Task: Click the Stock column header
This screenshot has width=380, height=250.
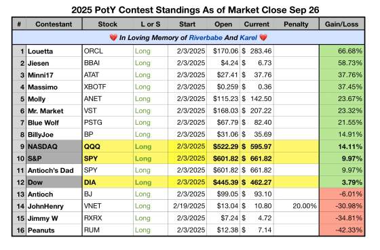Action: pos(107,24)
